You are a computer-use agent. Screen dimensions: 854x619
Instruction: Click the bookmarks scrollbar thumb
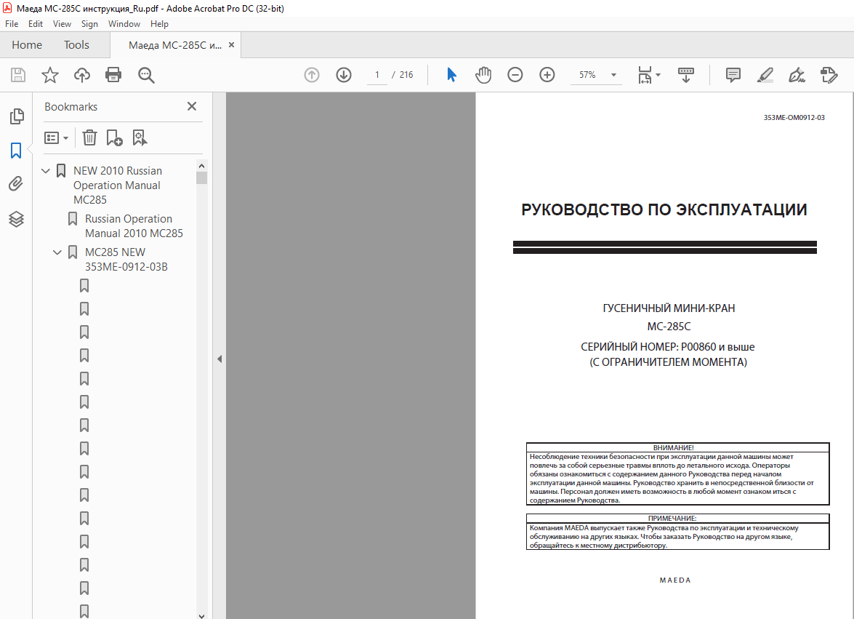[201, 178]
